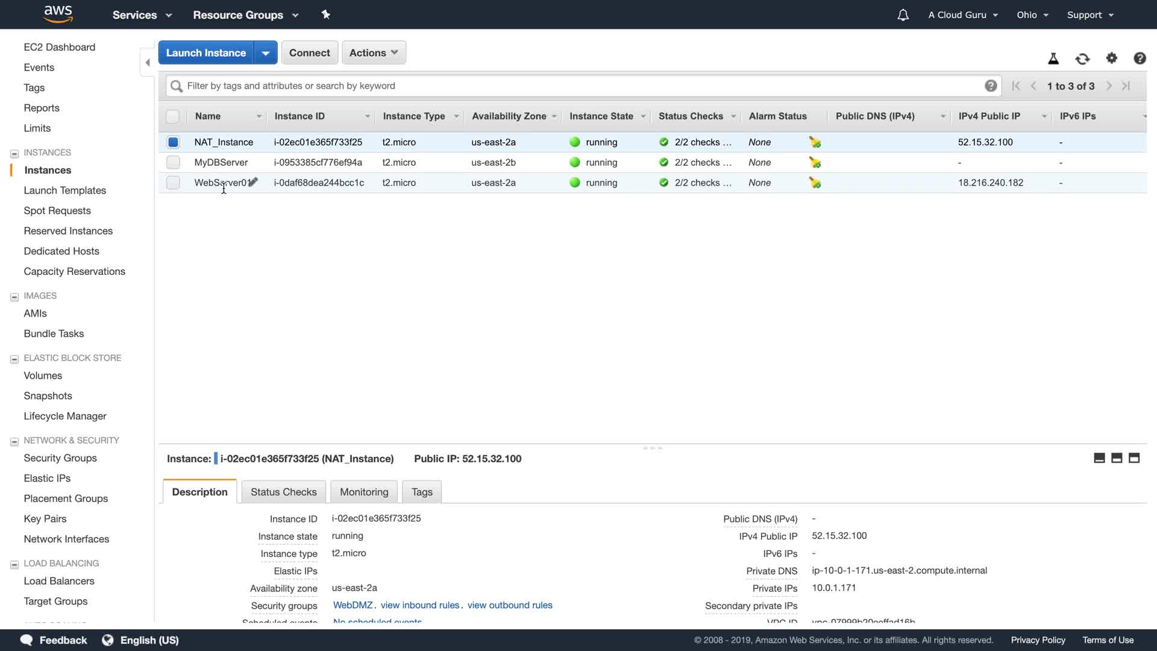Maximize the instance details pane

tap(1134, 458)
